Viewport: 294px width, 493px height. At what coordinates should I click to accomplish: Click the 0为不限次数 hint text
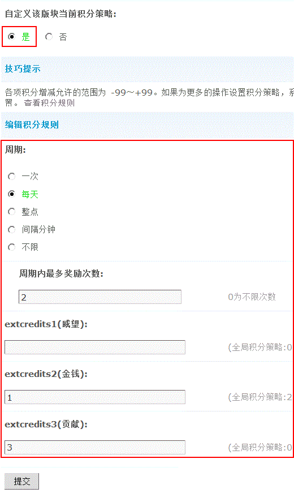coord(252,297)
